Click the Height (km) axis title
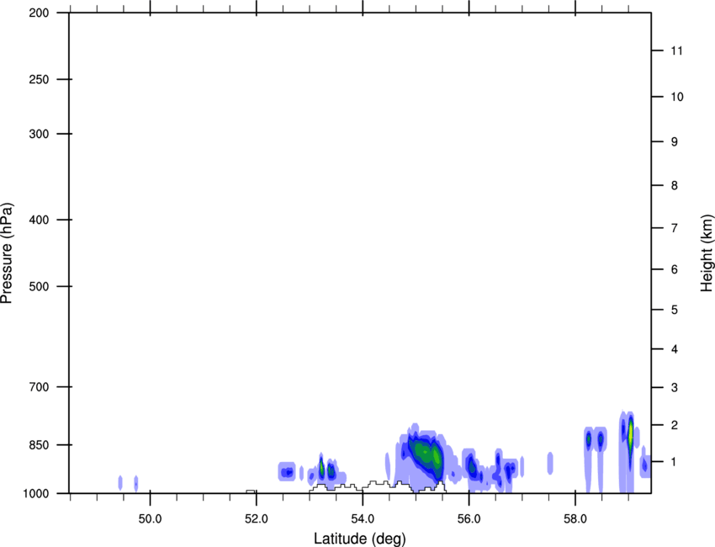This screenshot has height=547, width=715. (x=706, y=252)
